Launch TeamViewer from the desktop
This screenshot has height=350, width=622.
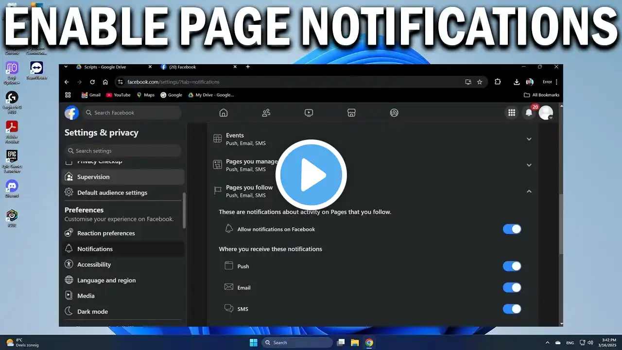(x=36, y=70)
